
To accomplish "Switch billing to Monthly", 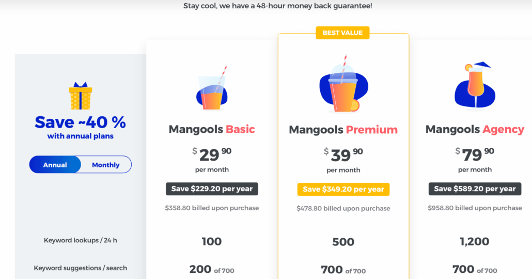I will [x=105, y=165].
